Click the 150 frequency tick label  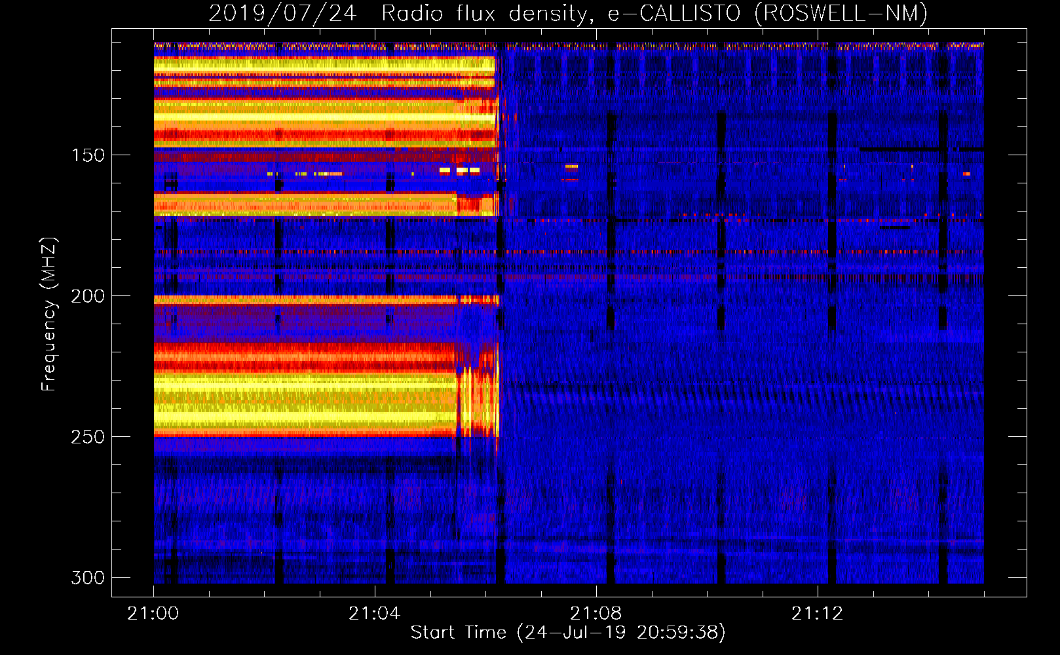pos(88,155)
